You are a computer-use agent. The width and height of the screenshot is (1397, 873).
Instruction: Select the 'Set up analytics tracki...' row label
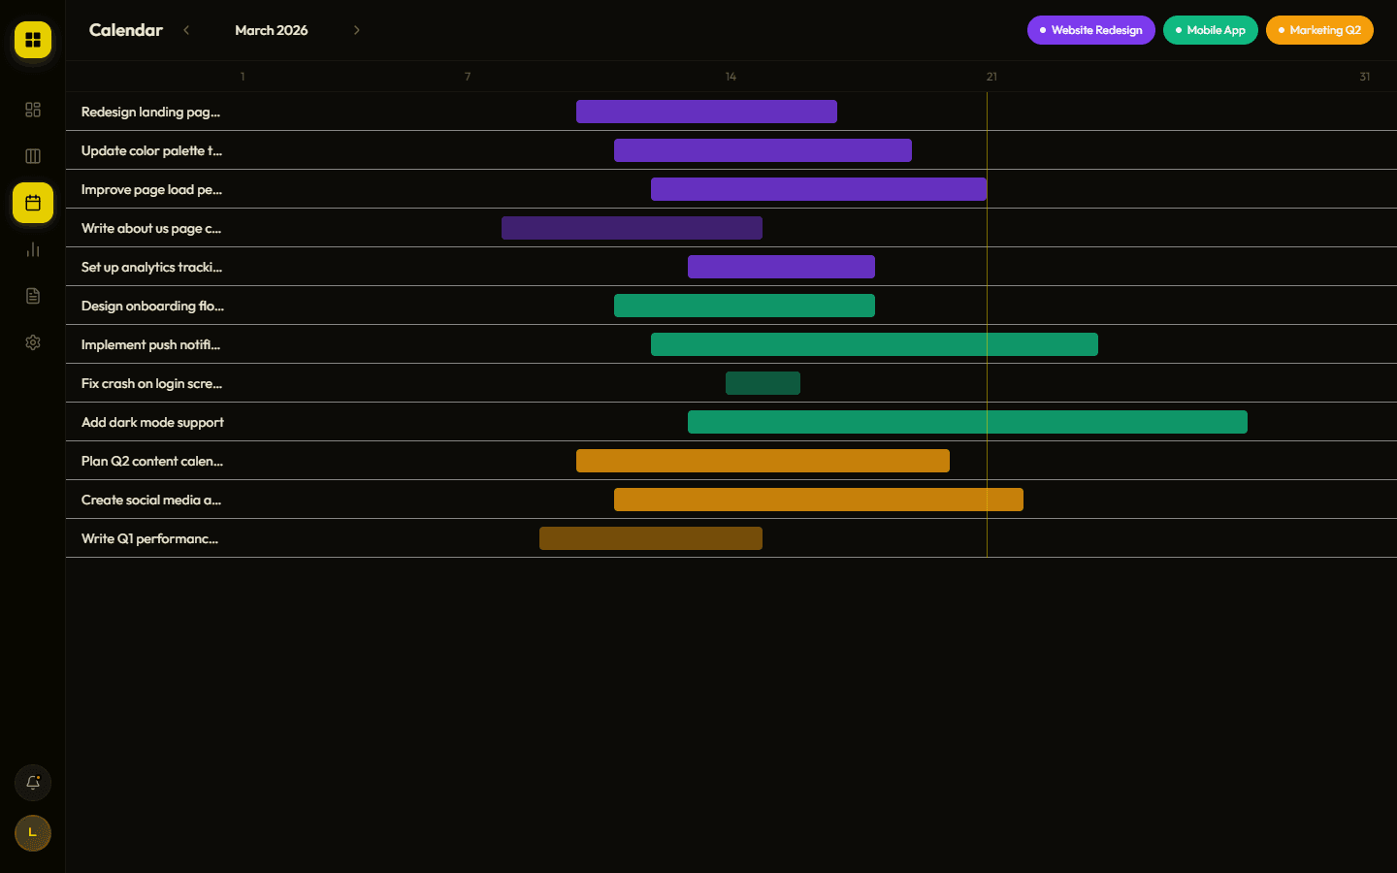coord(151,267)
